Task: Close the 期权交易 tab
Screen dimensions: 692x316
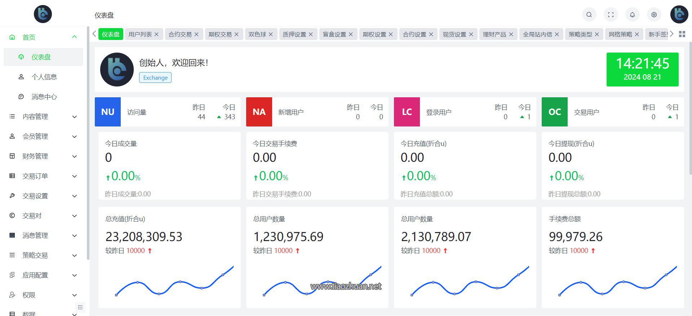Action: [236, 34]
